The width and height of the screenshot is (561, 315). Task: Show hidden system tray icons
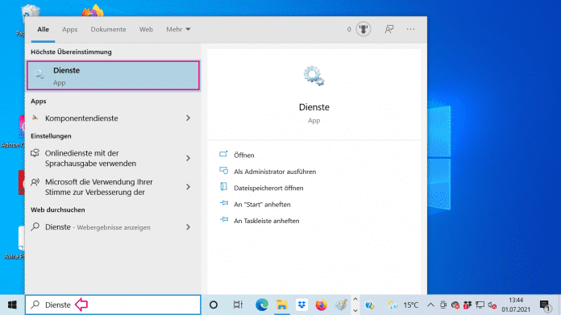pos(430,305)
